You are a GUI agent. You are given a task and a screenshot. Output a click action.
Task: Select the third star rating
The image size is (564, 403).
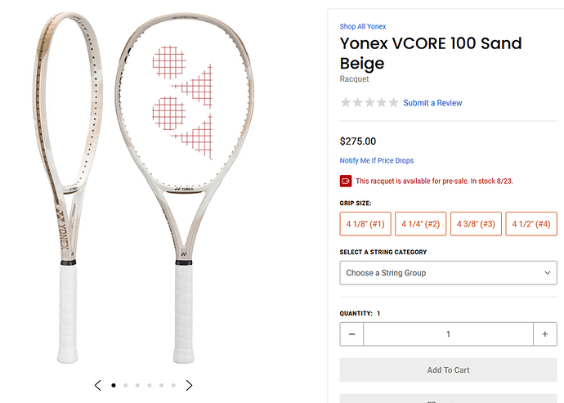[369, 102]
